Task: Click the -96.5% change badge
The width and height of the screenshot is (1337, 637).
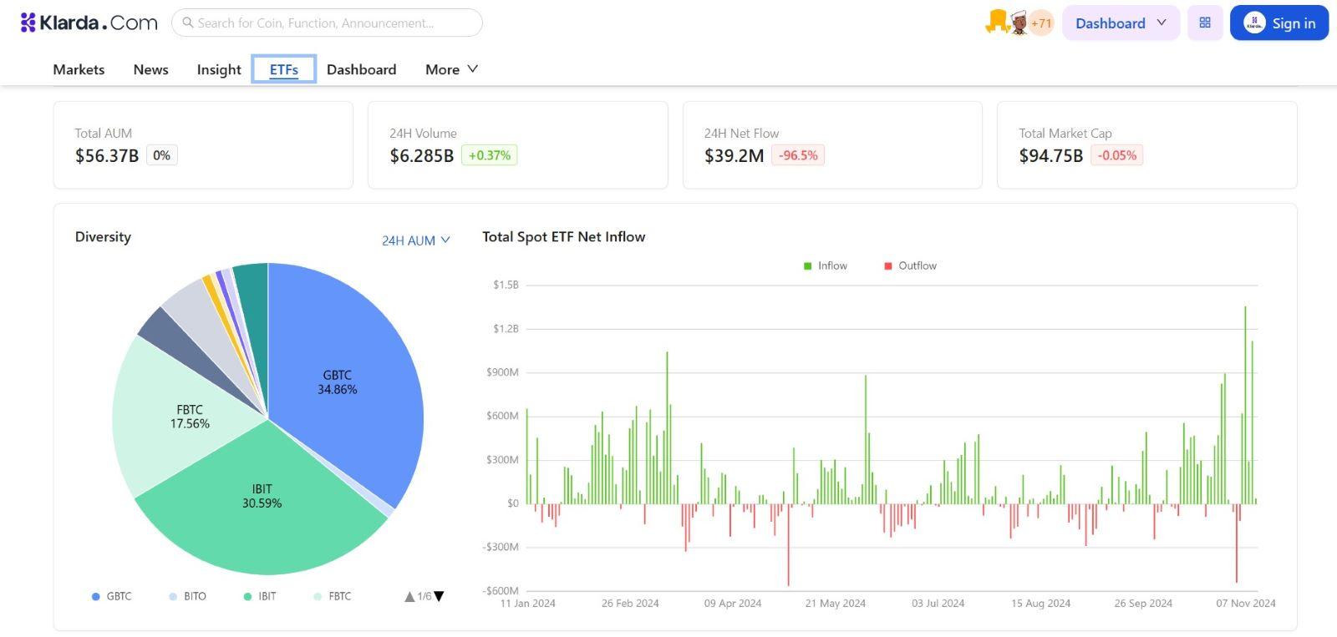Action: [798, 155]
